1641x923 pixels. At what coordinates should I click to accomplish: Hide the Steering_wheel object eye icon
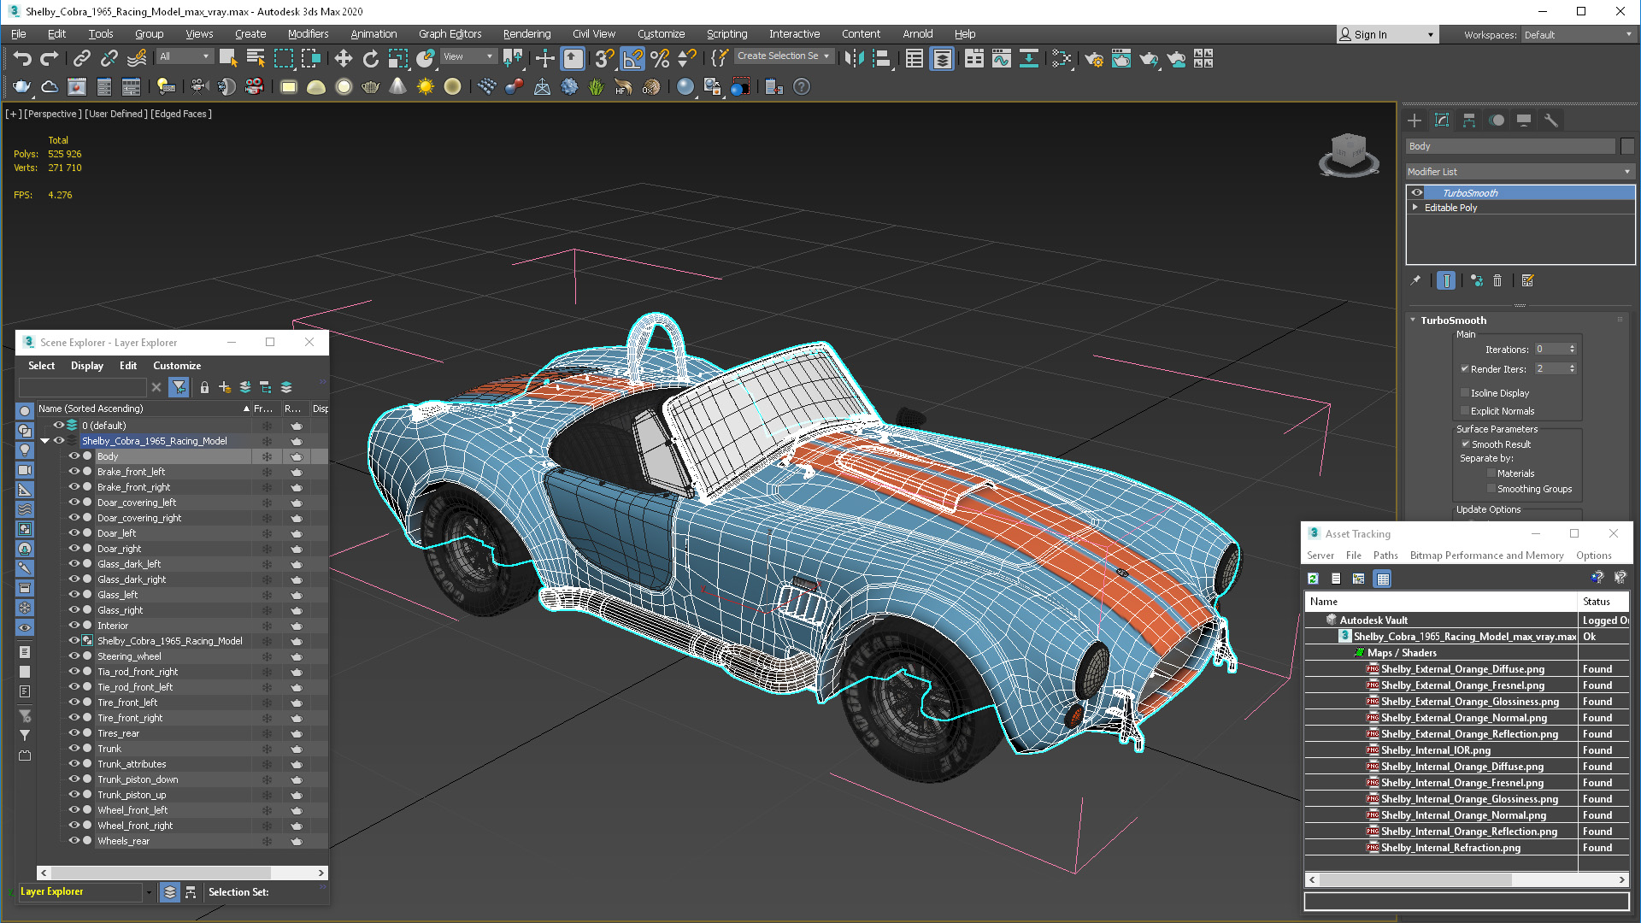click(74, 656)
